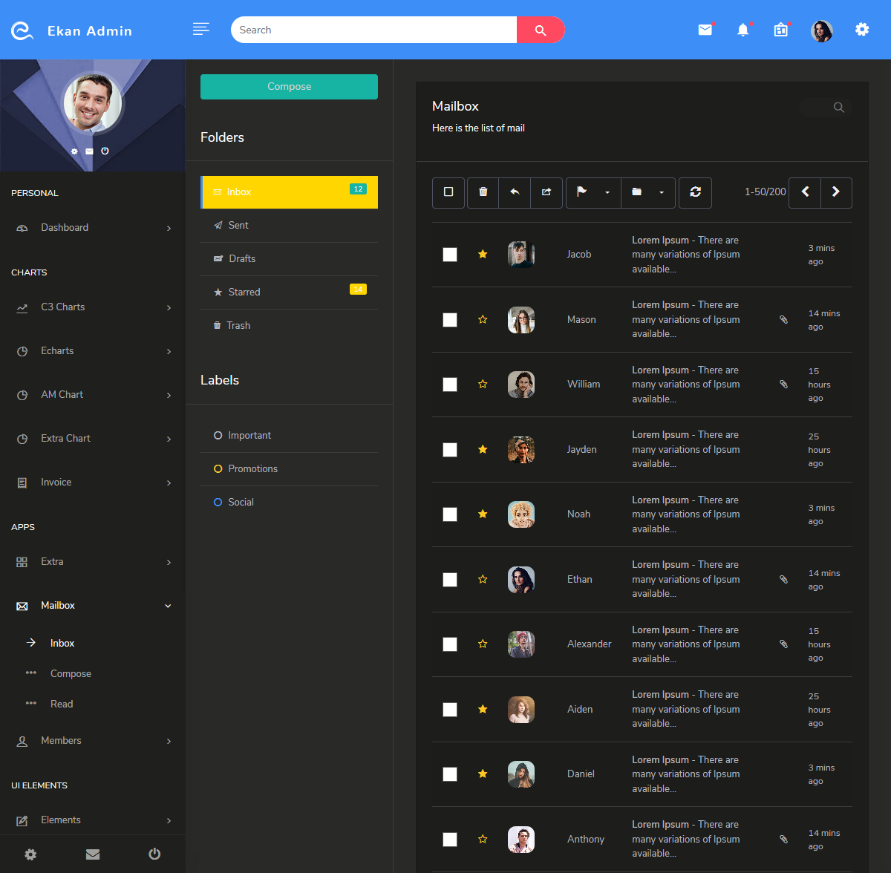Delete selected mails using trash icon

[482, 192]
